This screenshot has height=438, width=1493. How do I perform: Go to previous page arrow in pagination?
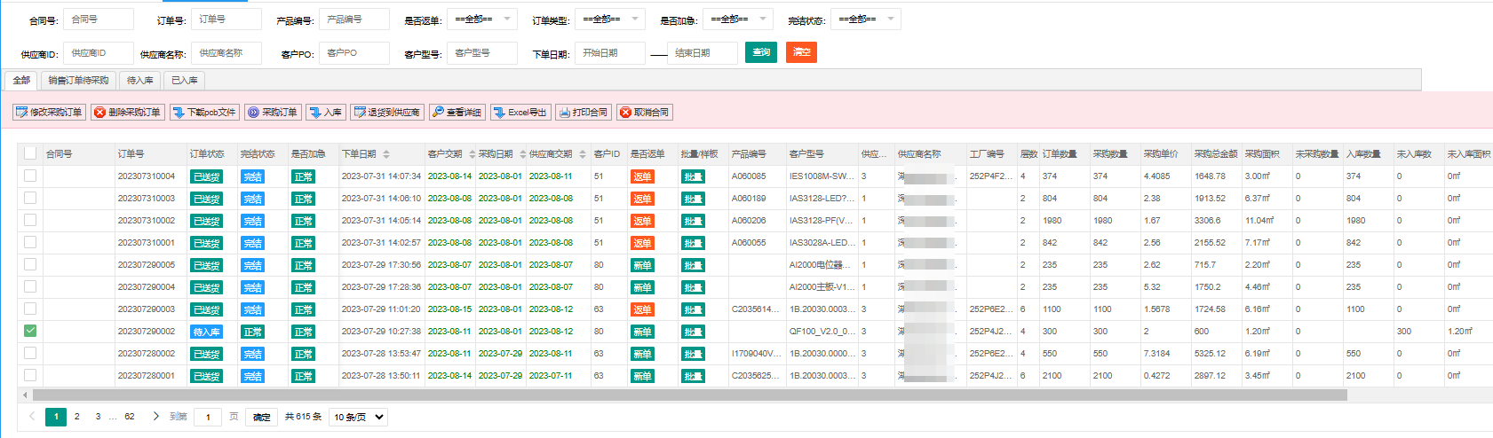point(32,416)
